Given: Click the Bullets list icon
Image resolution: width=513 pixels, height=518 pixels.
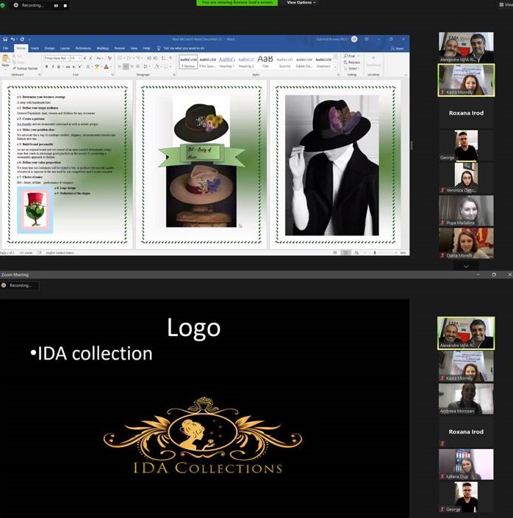Looking at the screenshot, I should (120, 58).
